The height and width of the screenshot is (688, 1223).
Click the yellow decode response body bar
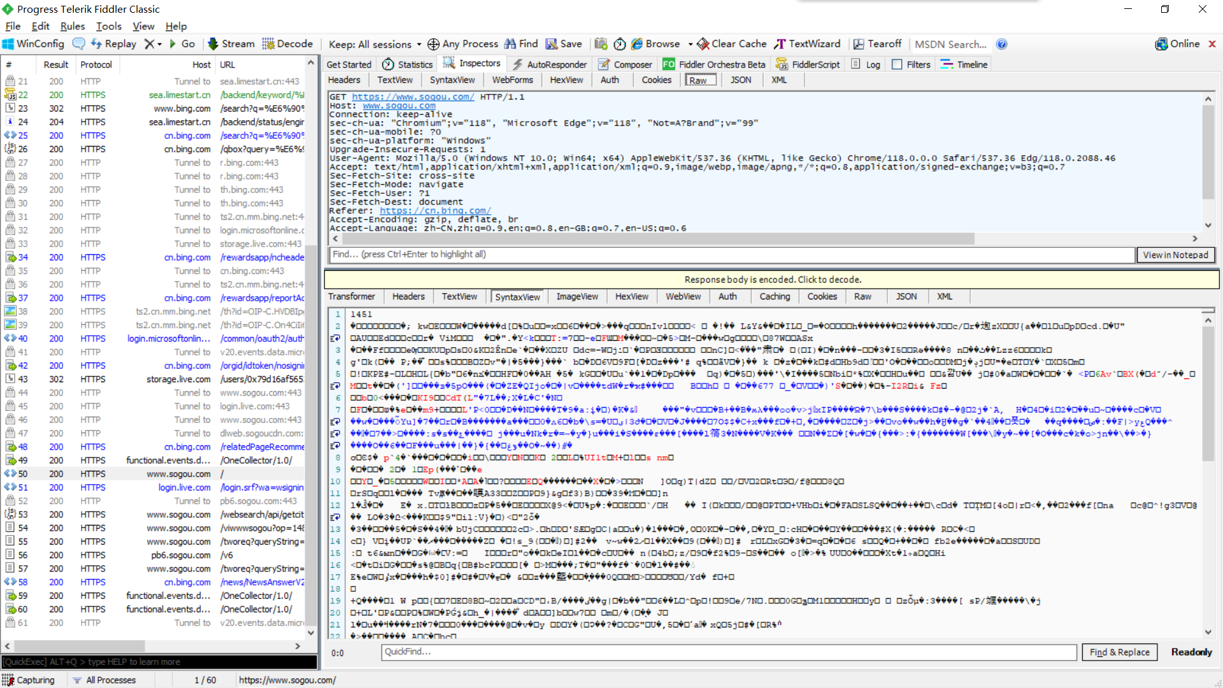pyautogui.click(x=772, y=279)
